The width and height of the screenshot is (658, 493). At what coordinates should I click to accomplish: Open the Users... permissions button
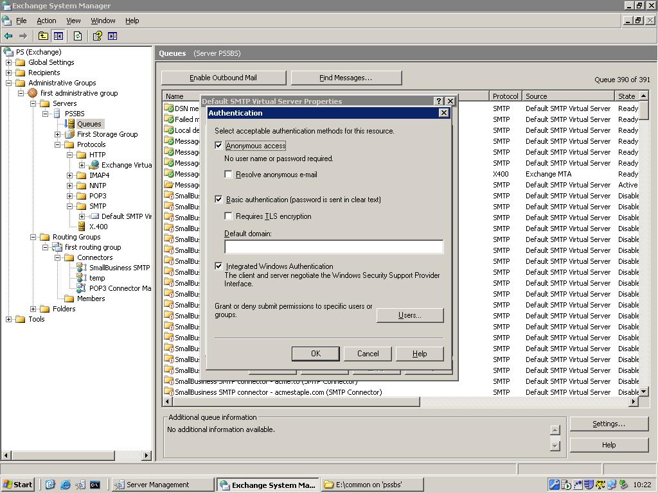coord(410,315)
